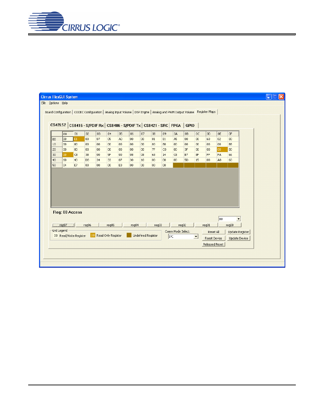The width and height of the screenshot is (324, 420).
Task: Minimize the Cirrus FlexGUI System window
Action: point(269,97)
